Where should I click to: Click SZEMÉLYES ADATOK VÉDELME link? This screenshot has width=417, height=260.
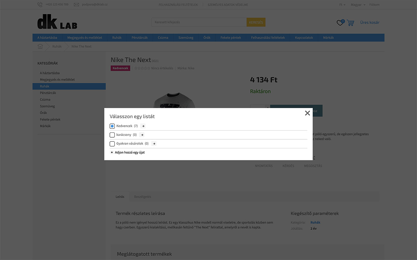pyautogui.click(x=228, y=5)
